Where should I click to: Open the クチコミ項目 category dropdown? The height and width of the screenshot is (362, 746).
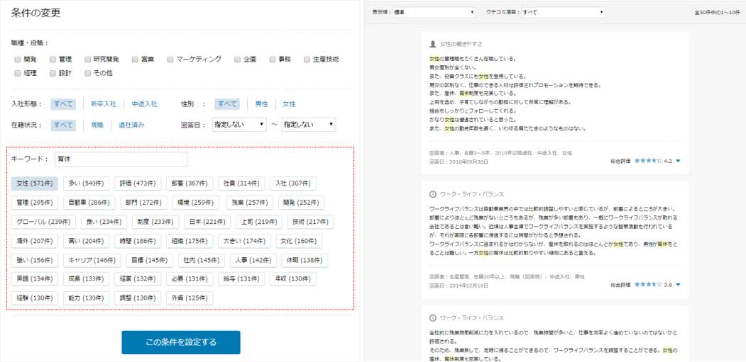coord(563,12)
